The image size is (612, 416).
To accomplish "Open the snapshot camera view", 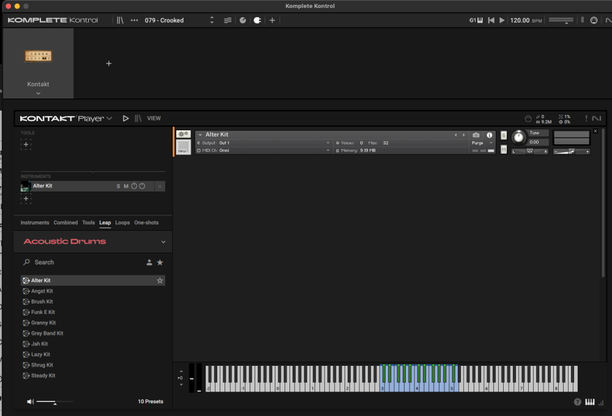I will point(476,135).
